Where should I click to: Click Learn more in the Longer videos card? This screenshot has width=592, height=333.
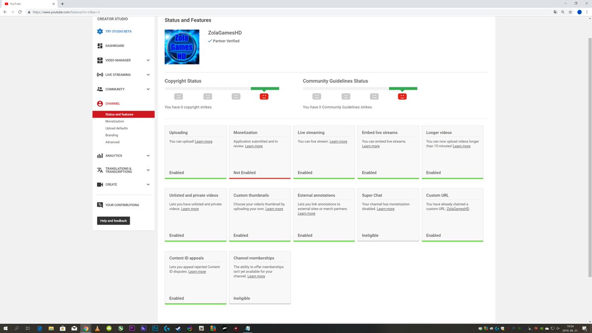pyautogui.click(x=462, y=146)
